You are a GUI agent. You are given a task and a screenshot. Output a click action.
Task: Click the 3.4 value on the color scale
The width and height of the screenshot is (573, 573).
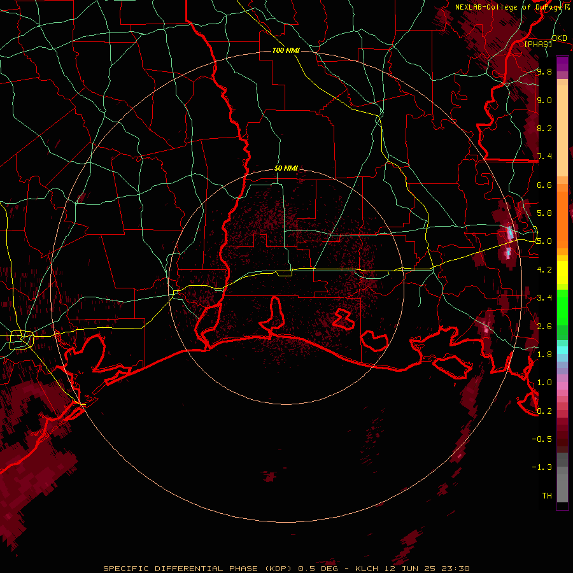[544, 298]
